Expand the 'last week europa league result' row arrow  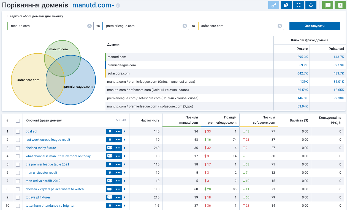coord(125,140)
